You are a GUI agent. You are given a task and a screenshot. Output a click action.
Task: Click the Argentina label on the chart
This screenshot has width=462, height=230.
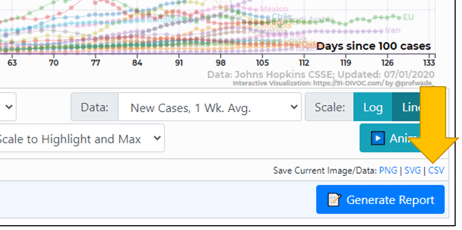[x=268, y=31]
